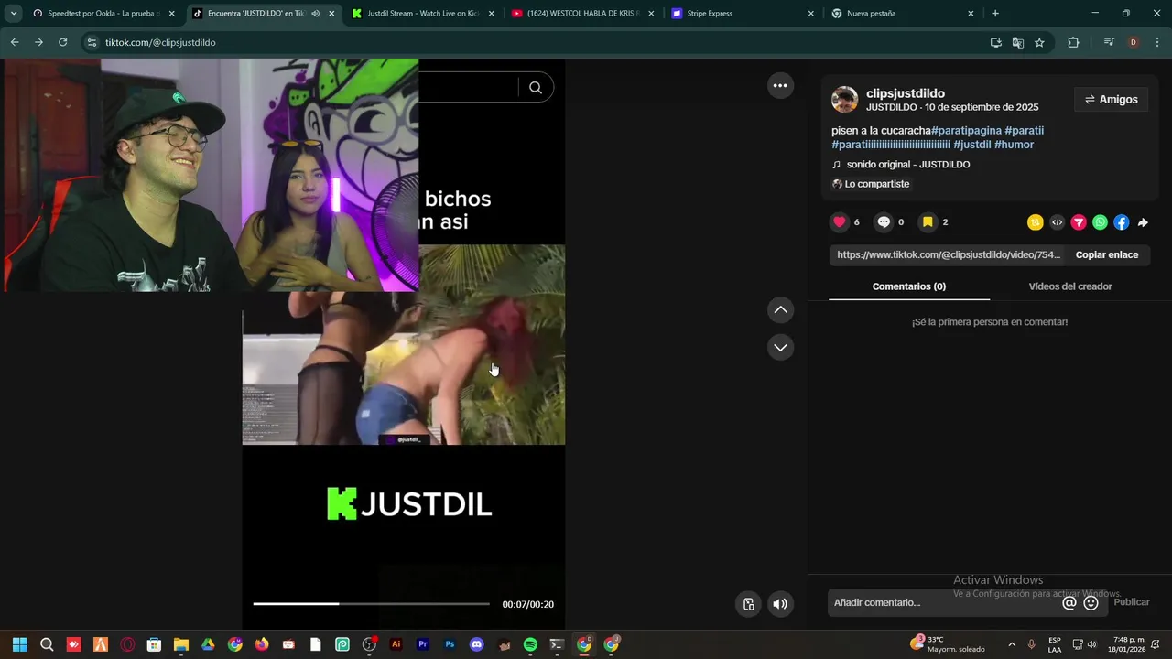The height and width of the screenshot is (659, 1172).
Task: Switch to Speedtest por Ookla tab
Action: pos(103,14)
